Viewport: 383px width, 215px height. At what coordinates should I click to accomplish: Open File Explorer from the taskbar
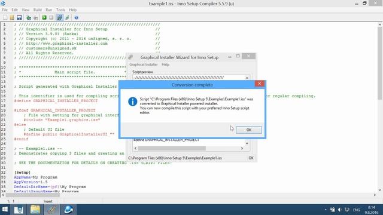[x=35, y=210]
